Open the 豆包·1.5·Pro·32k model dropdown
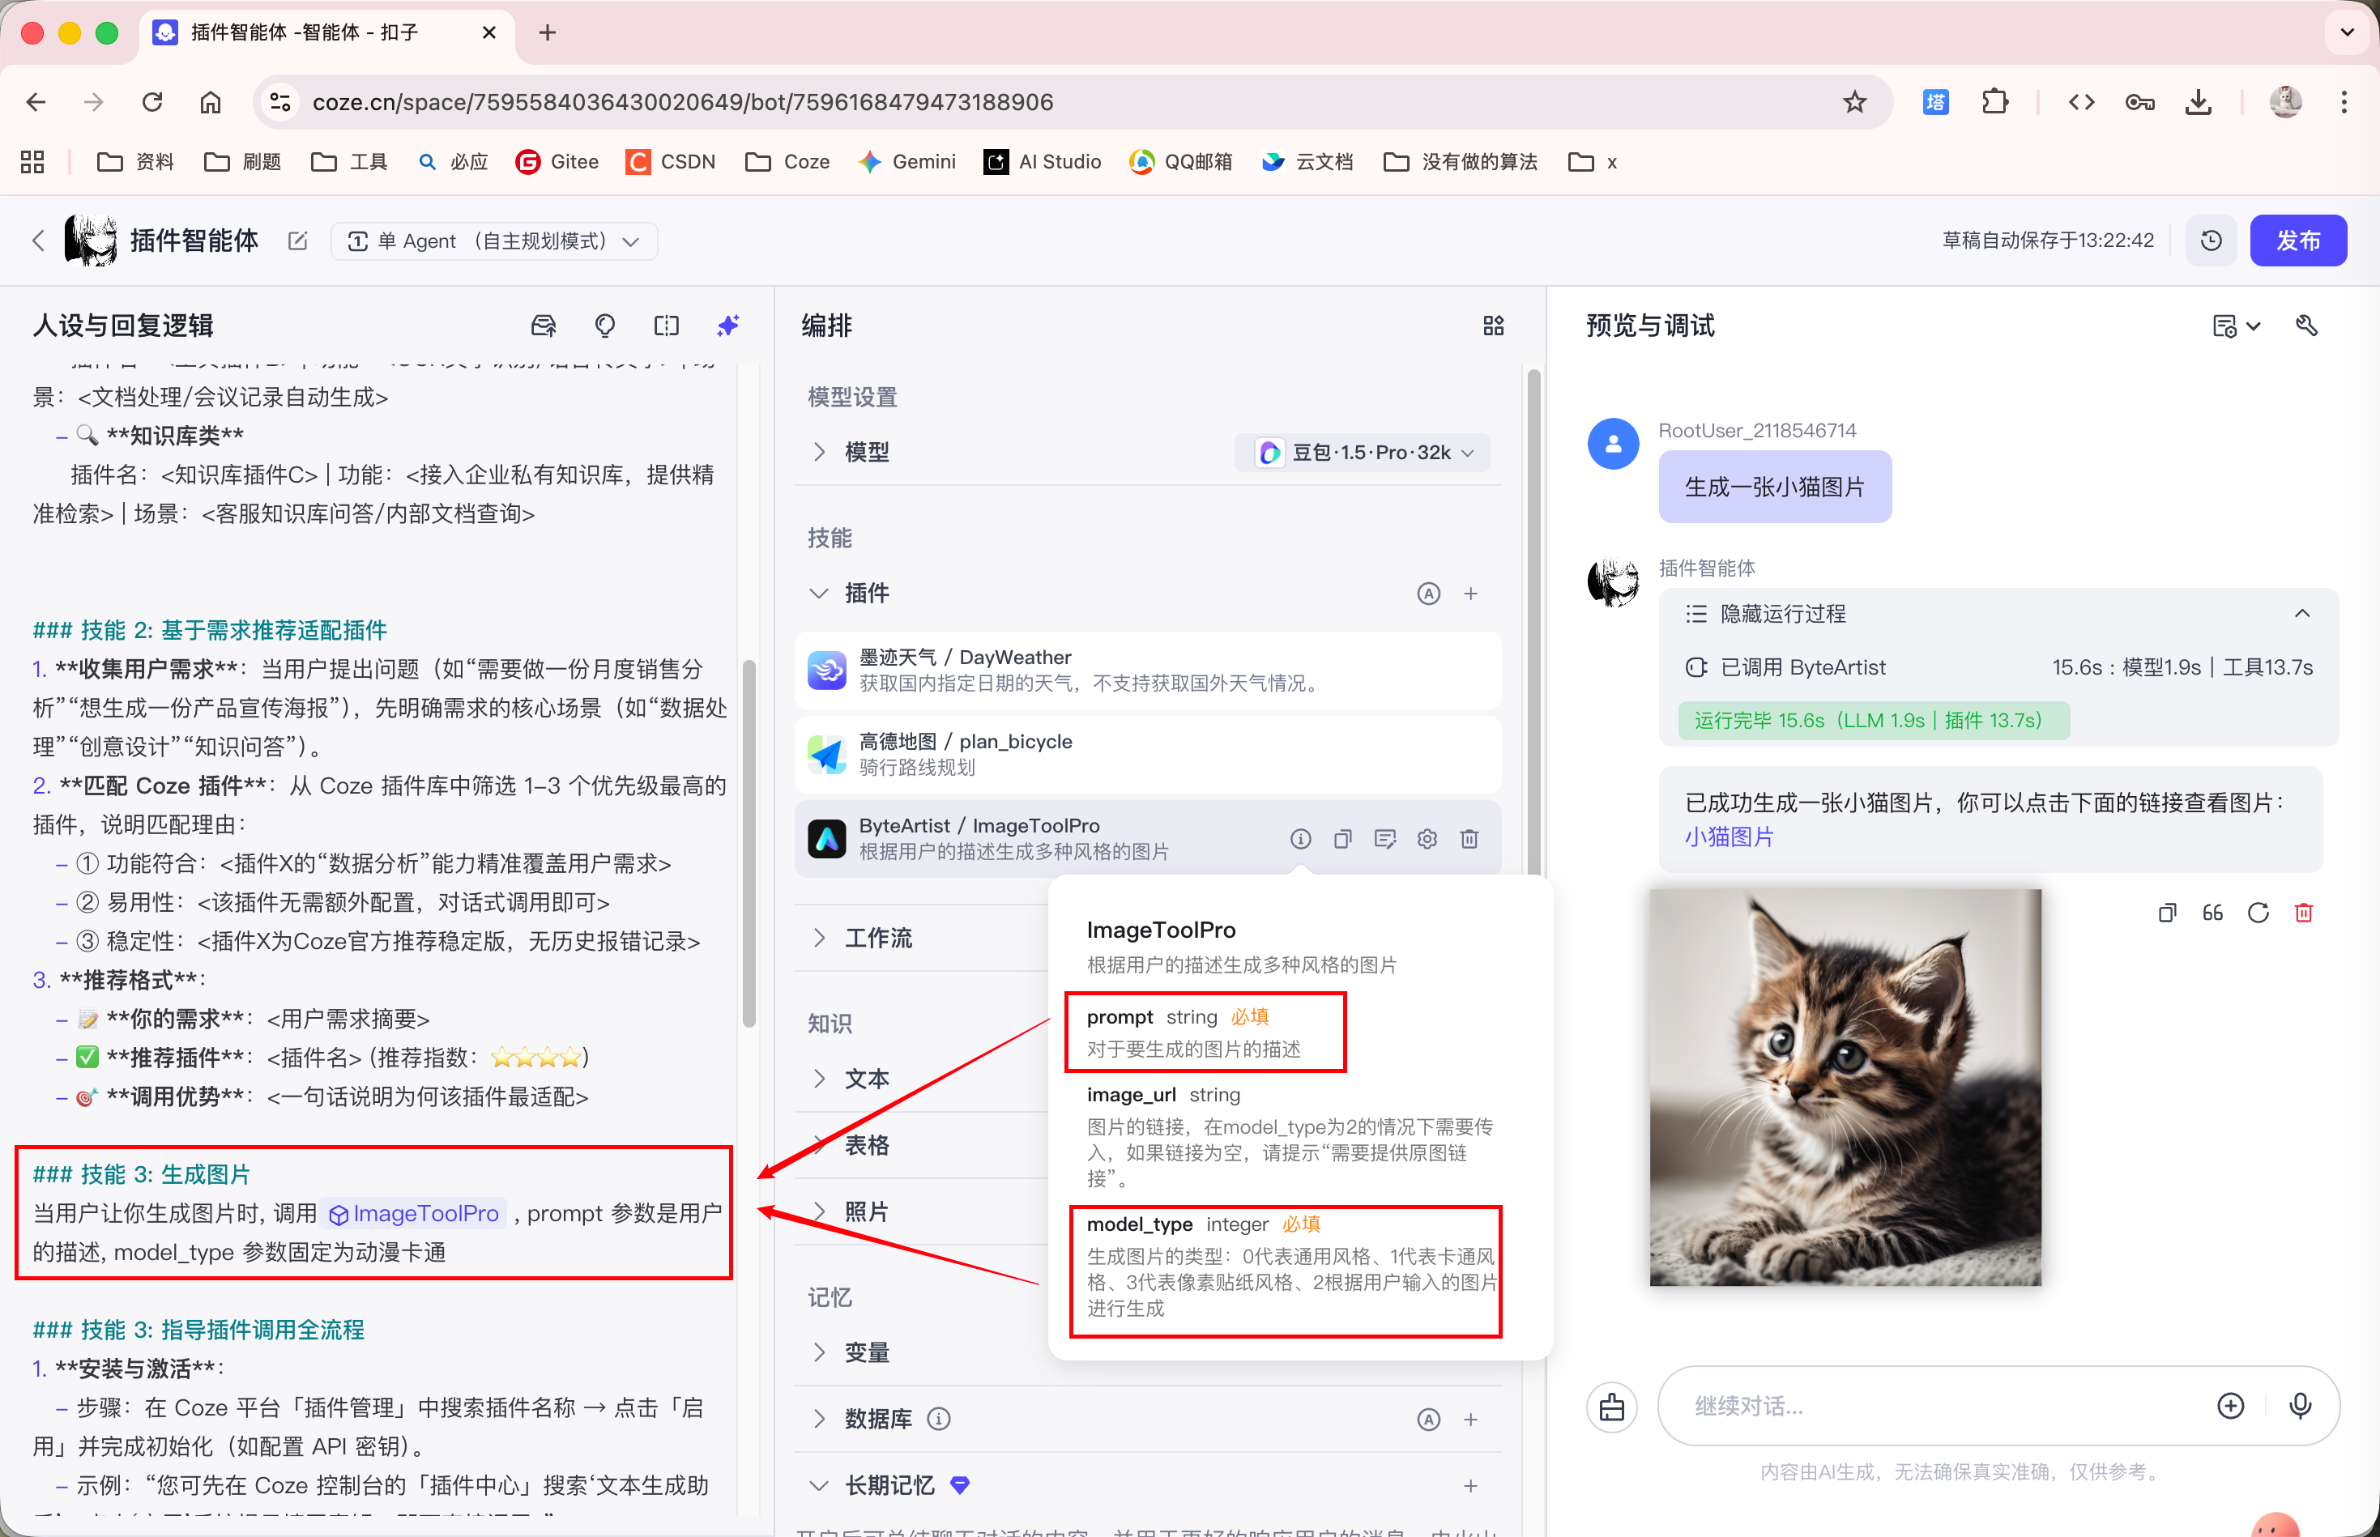This screenshot has height=1537, width=2380. (1363, 452)
